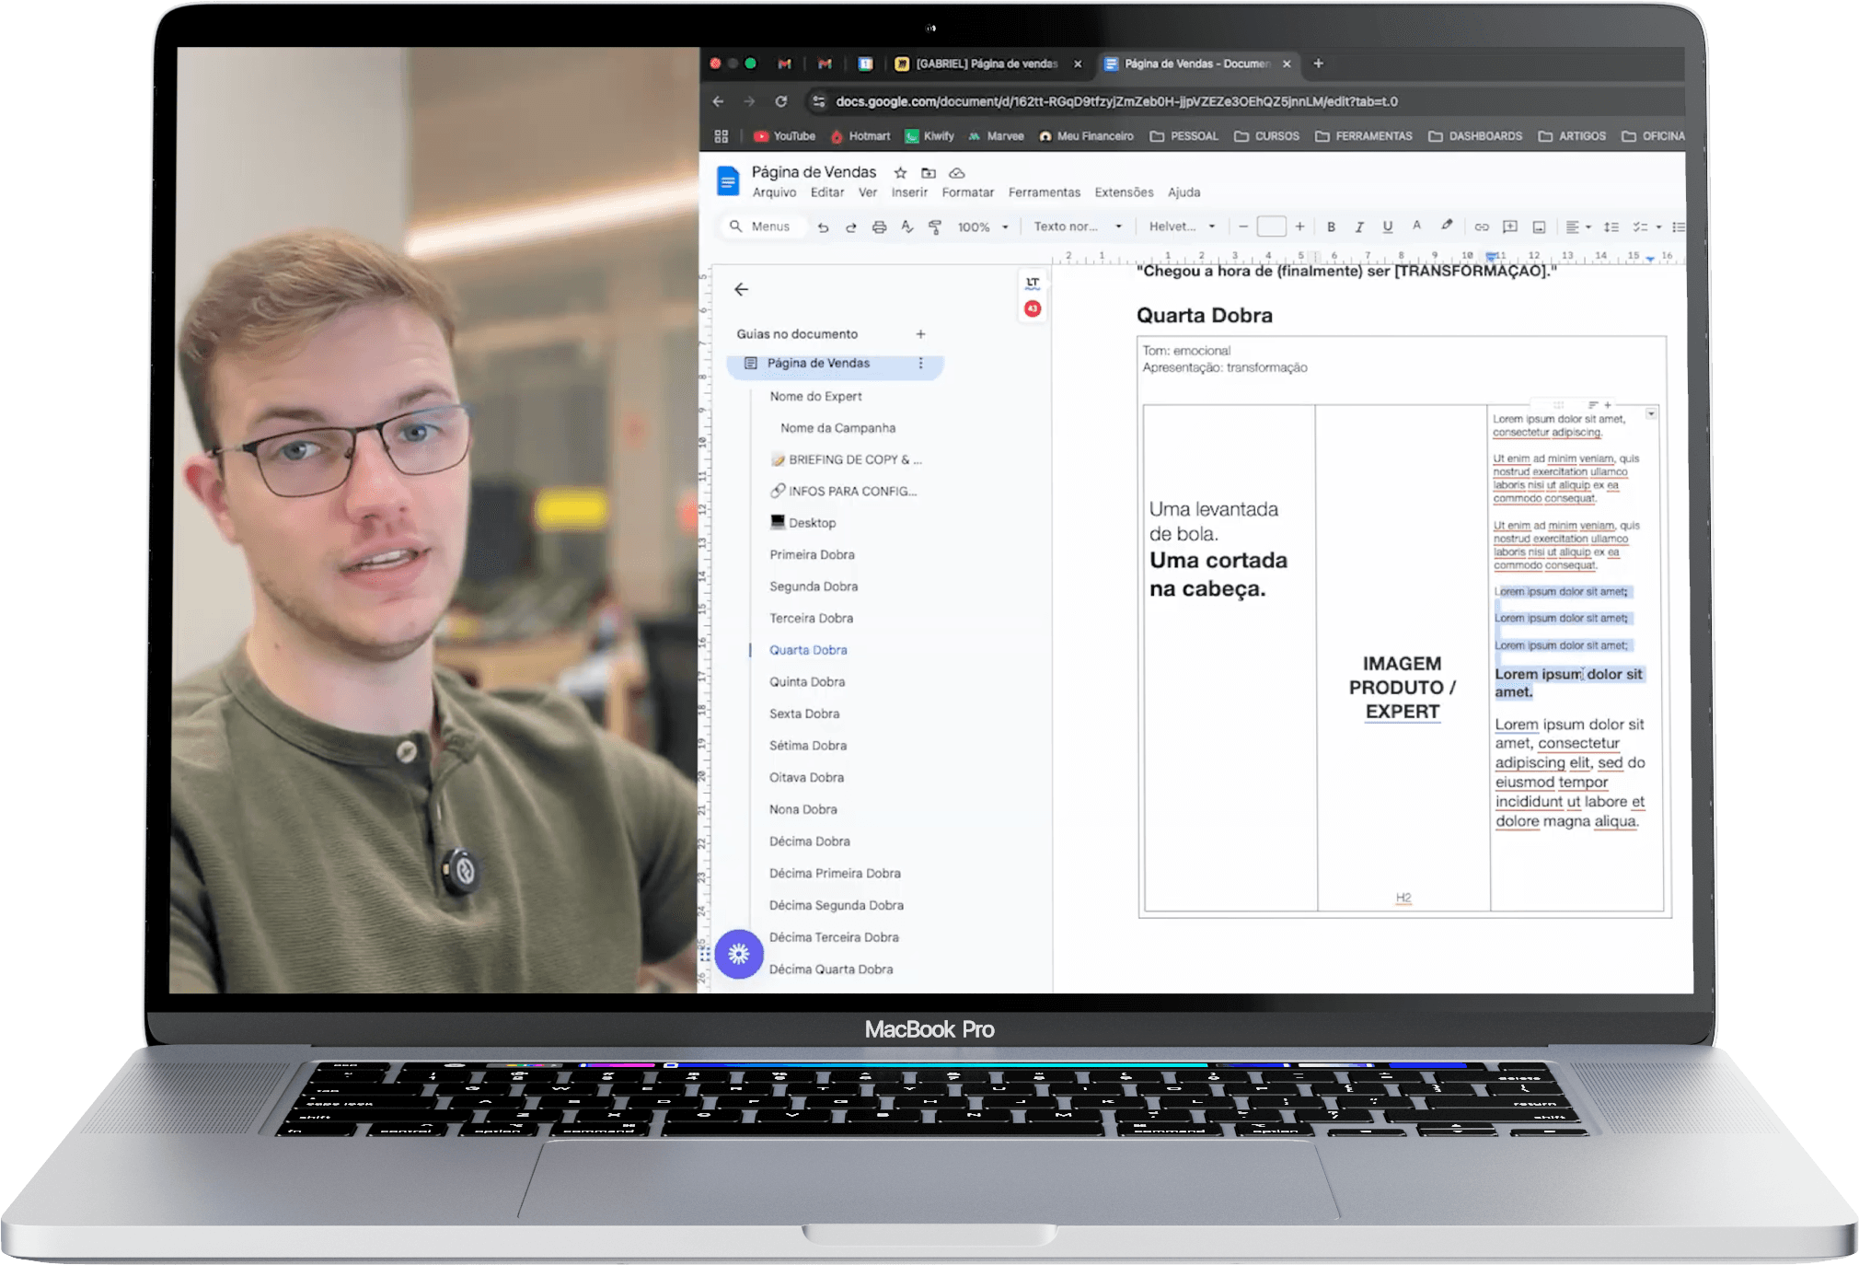Go to Quinta Dobra in outline
The image size is (1859, 1265).
(807, 682)
